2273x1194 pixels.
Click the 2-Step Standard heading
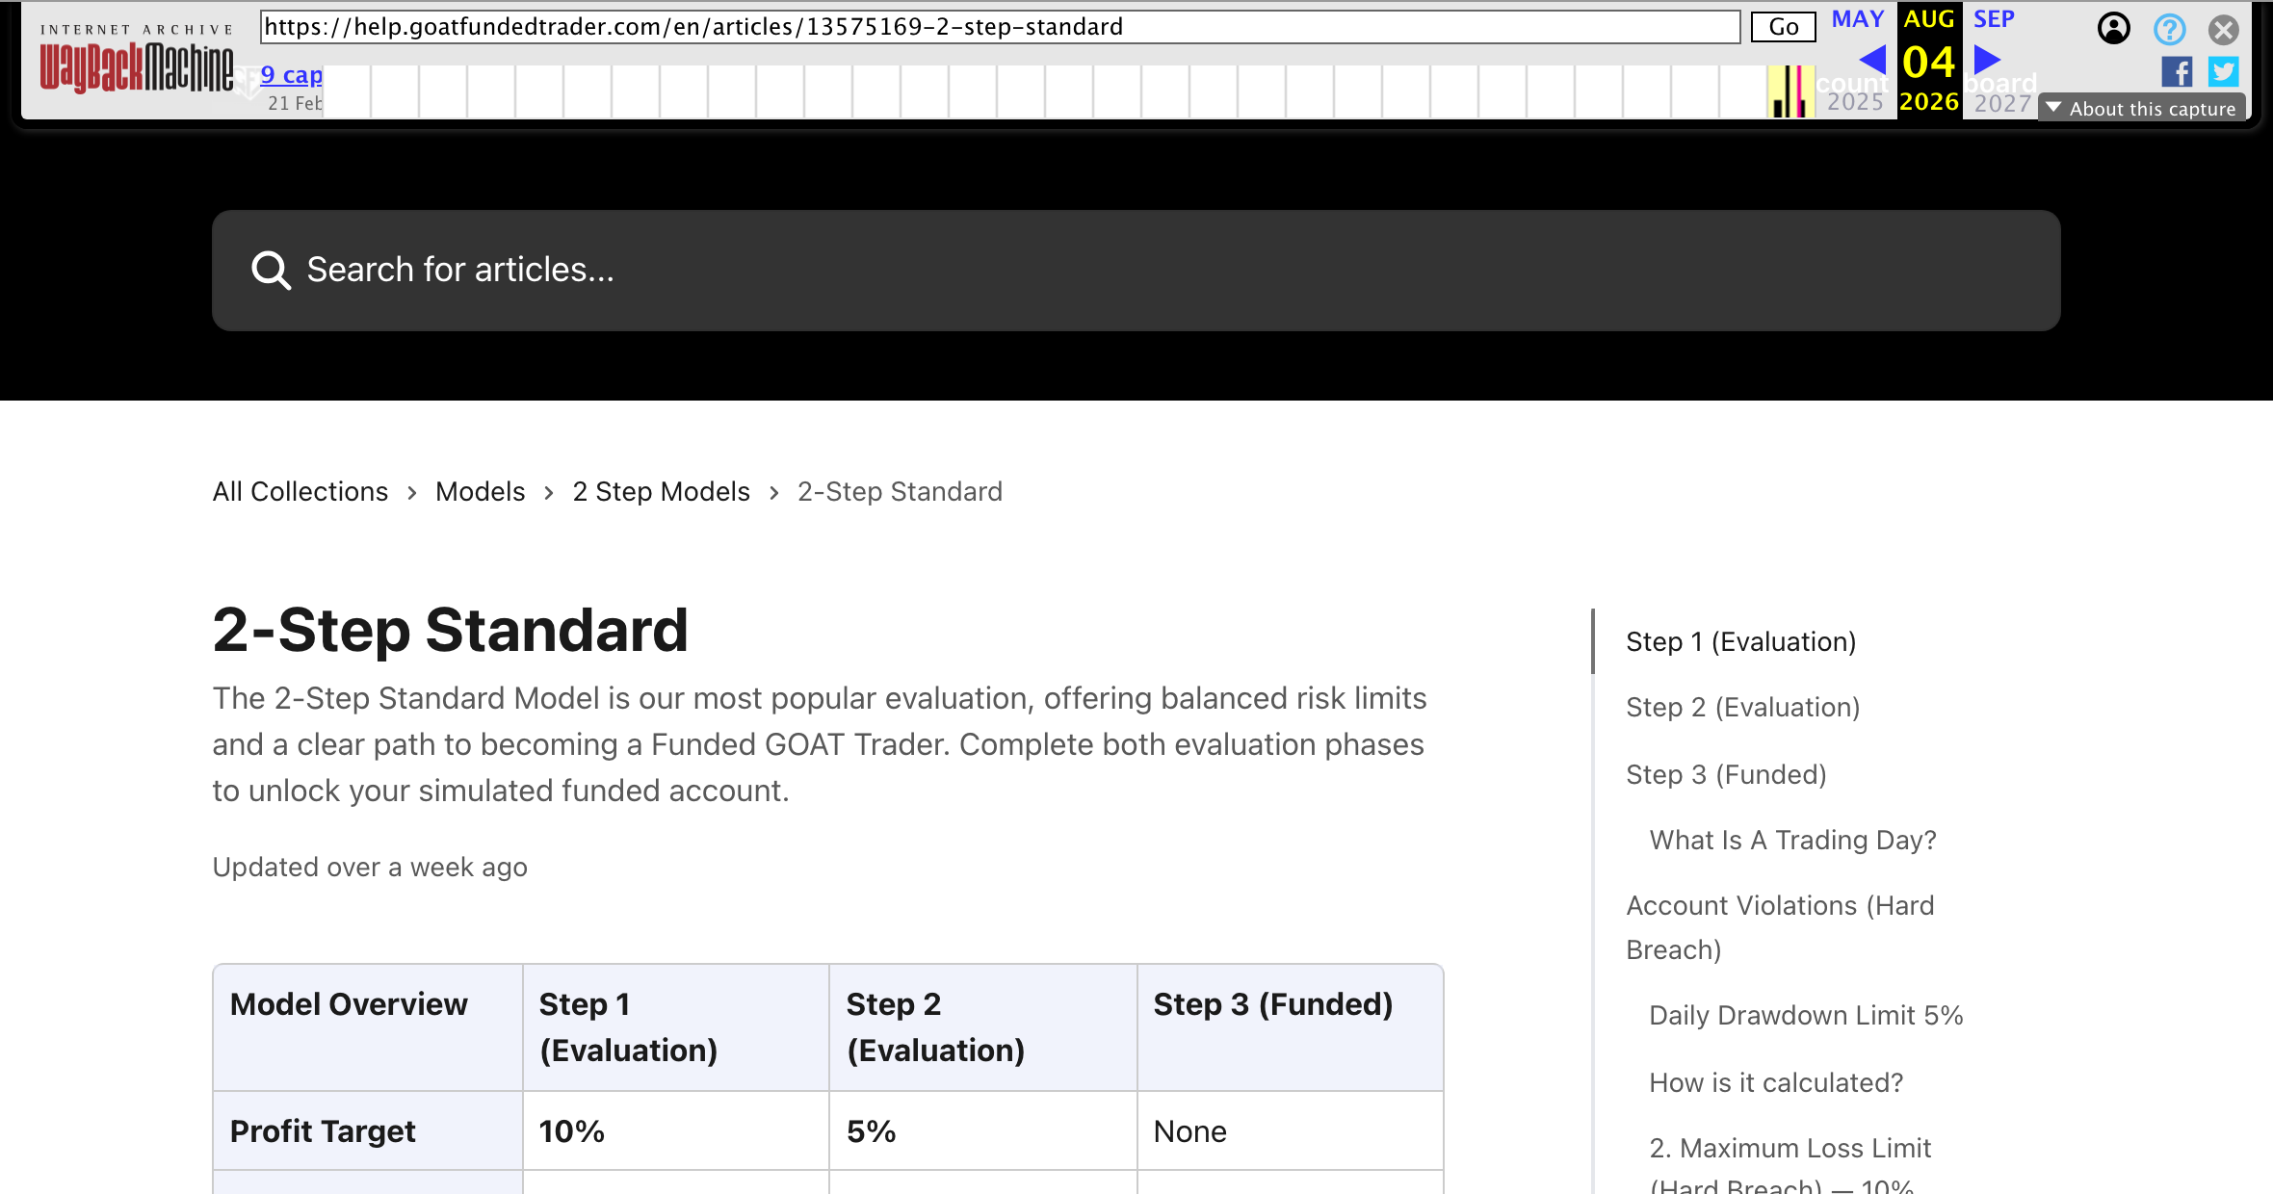pyautogui.click(x=450, y=631)
